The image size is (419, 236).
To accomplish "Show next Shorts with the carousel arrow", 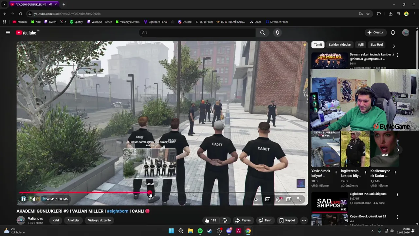I will pyautogui.click(x=398, y=150).
